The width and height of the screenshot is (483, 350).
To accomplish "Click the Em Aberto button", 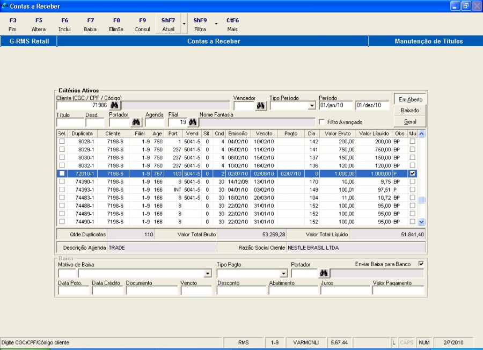I will [x=410, y=99].
